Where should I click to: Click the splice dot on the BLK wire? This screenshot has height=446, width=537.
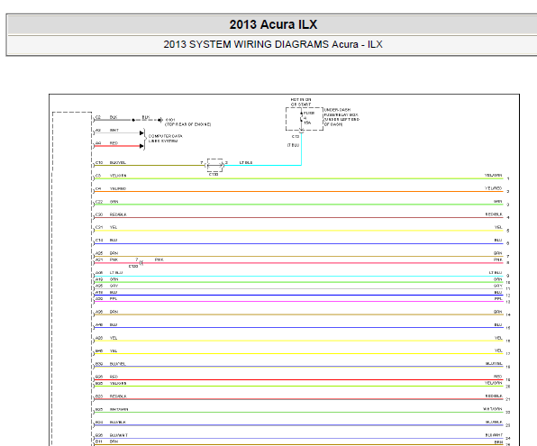click(x=133, y=120)
